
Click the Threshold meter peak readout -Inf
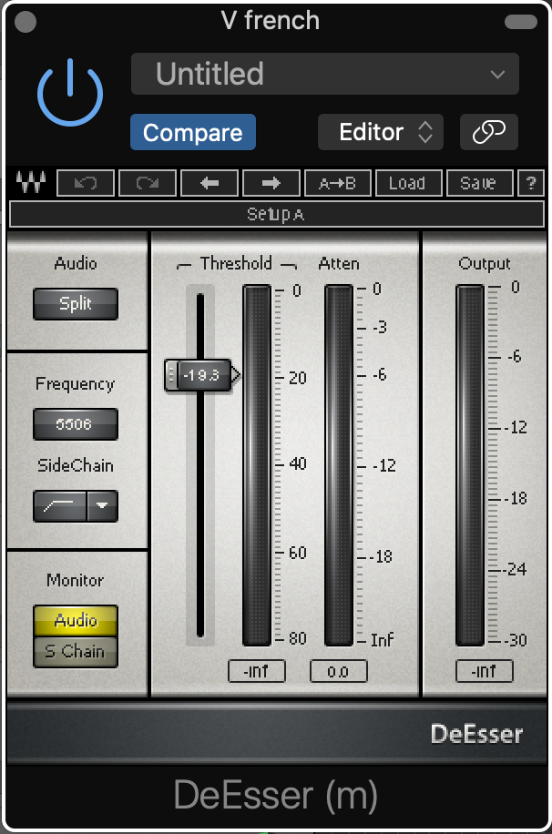coord(257,671)
